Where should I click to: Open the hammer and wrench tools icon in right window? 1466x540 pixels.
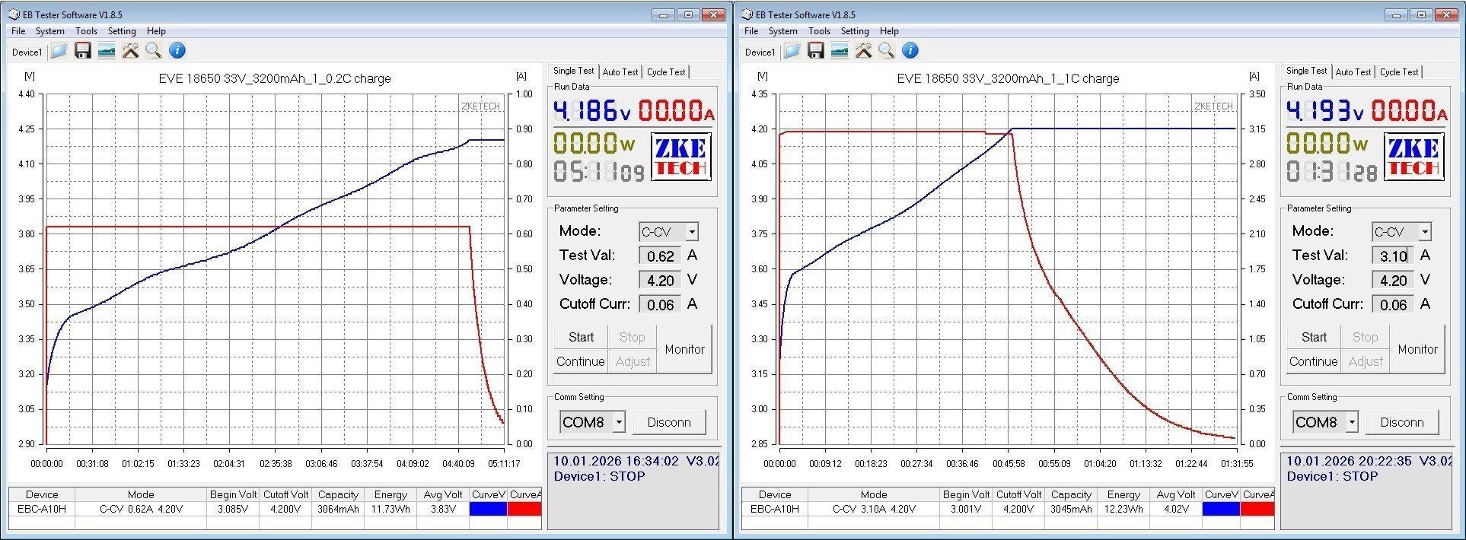[863, 51]
